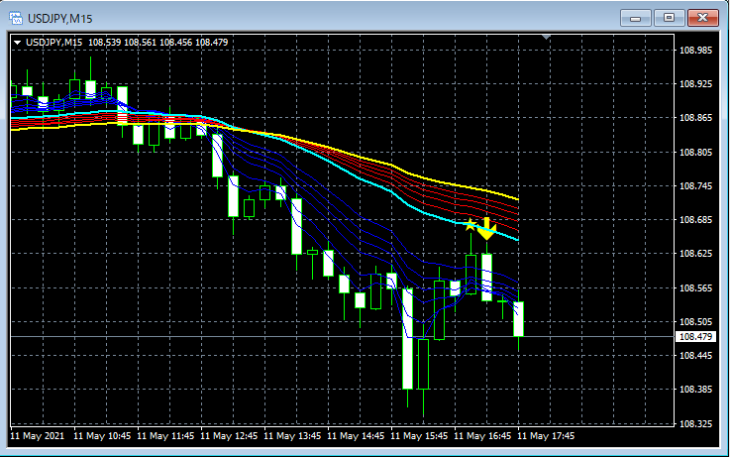The height and width of the screenshot is (457, 731).
Task: Click the USDJPY chart window icon
Action: (x=16, y=18)
